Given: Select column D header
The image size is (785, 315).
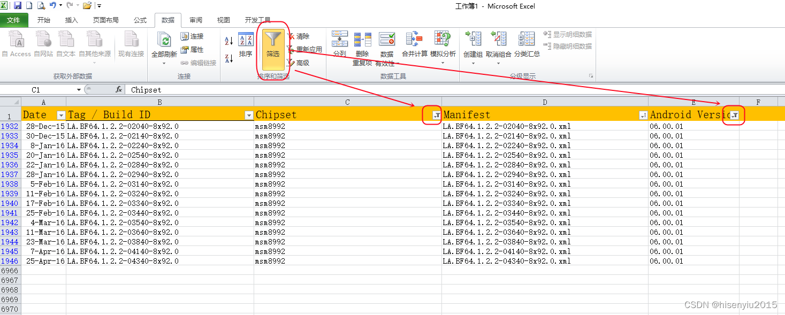Looking at the screenshot, I should click(x=545, y=102).
